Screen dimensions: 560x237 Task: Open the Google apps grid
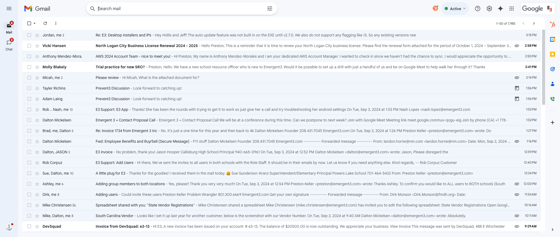[x=512, y=9]
